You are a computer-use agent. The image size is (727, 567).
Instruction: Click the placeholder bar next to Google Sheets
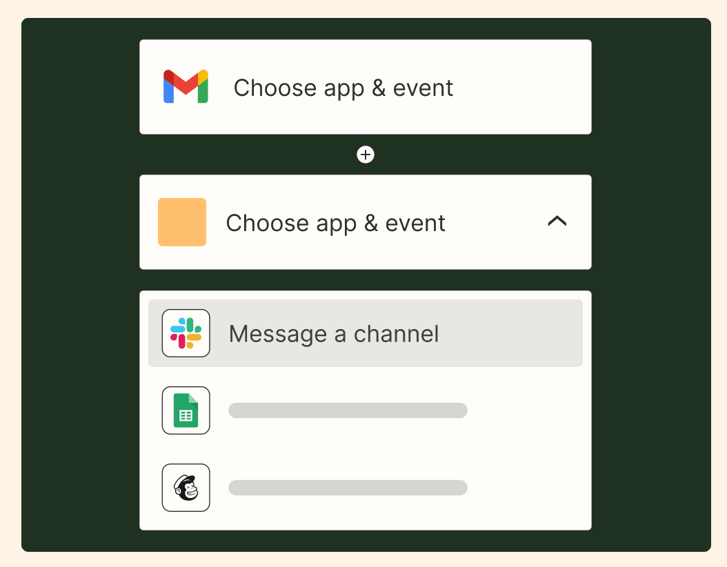click(x=348, y=410)
